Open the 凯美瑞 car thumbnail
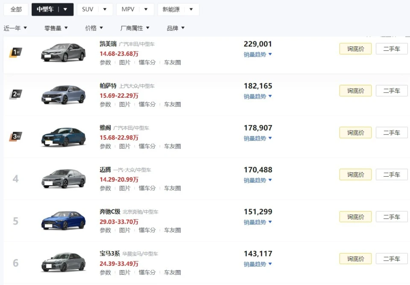Screen dimensions: 410x285 coord(63,52)
